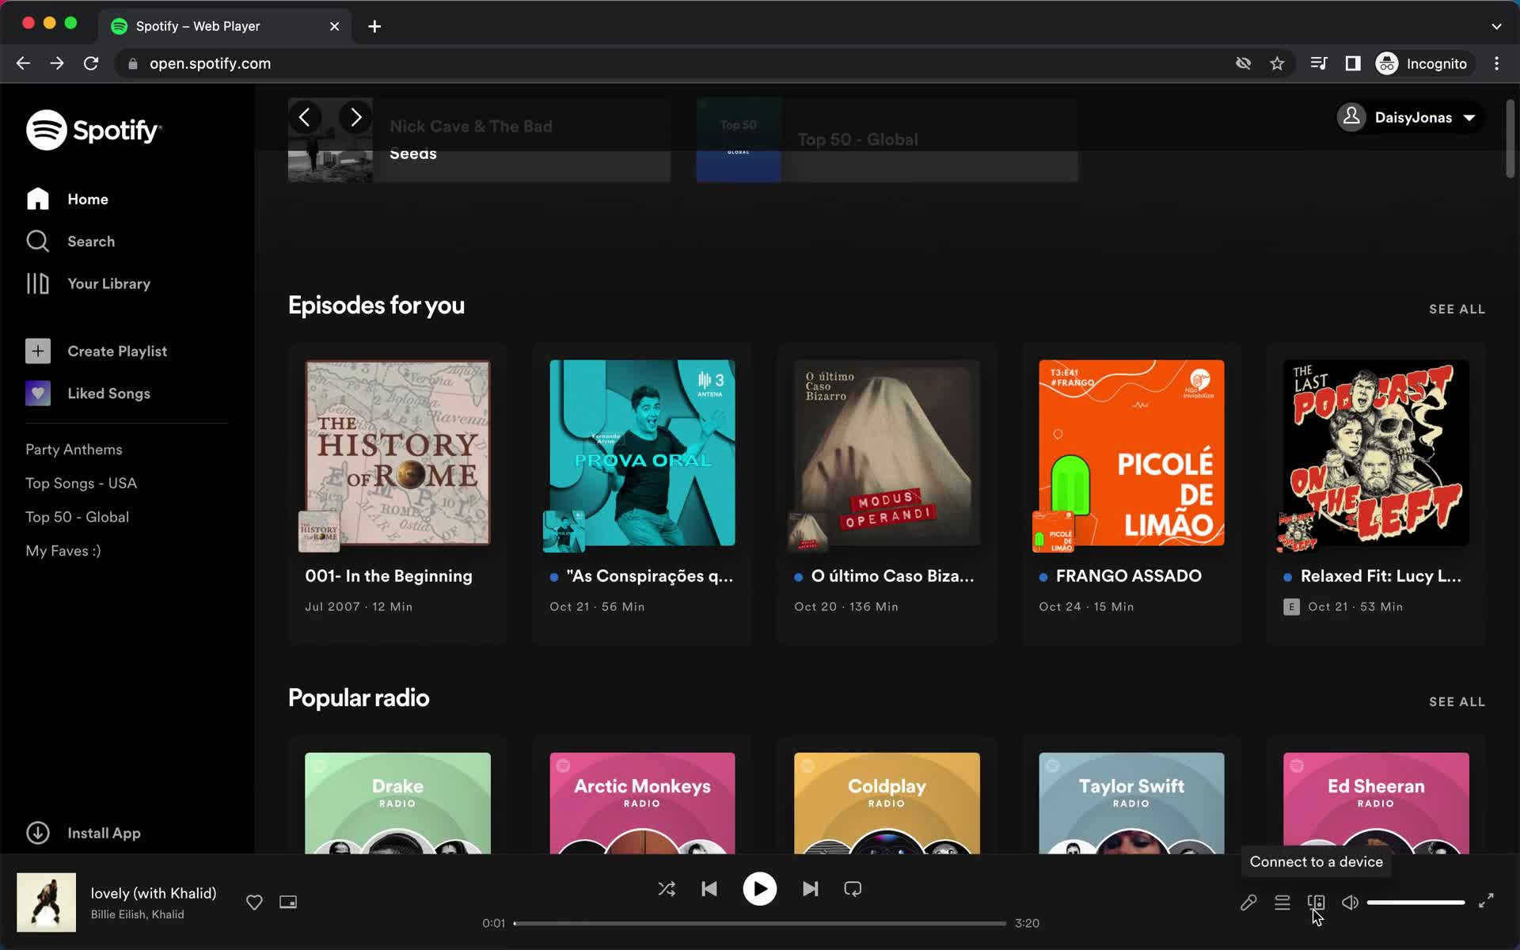
Task: Click the Incognito profile button
Action: pyautogui.click(x=1423, y=63)
